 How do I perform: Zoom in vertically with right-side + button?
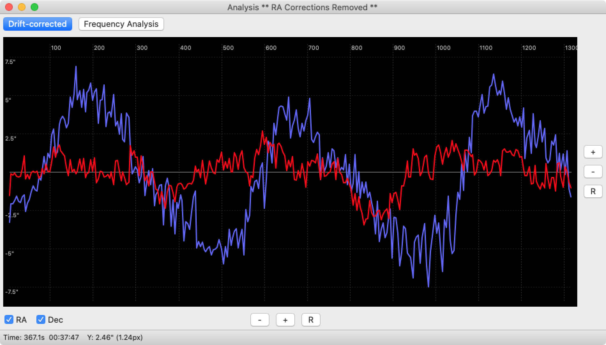coord(593,152)
